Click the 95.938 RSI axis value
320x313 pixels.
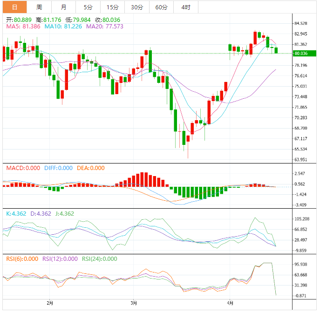[x=301, y=265]
